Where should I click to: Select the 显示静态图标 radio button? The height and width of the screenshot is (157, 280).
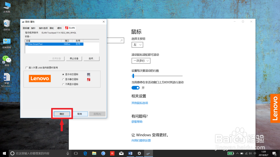tap(63, 79)
